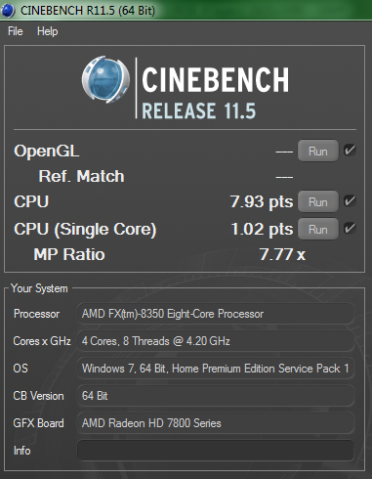Viewport: 372px width, 479px height.
Task: Toggle the OpenGL test checkbox
Action: click(x=350, y=151)
